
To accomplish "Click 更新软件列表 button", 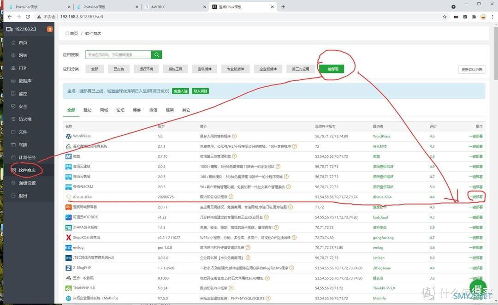I will [472, 69].
